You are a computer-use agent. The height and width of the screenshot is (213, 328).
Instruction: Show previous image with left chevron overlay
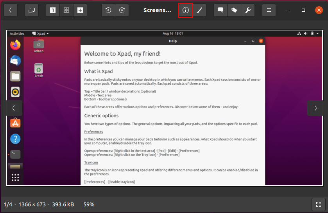[14, 108]
